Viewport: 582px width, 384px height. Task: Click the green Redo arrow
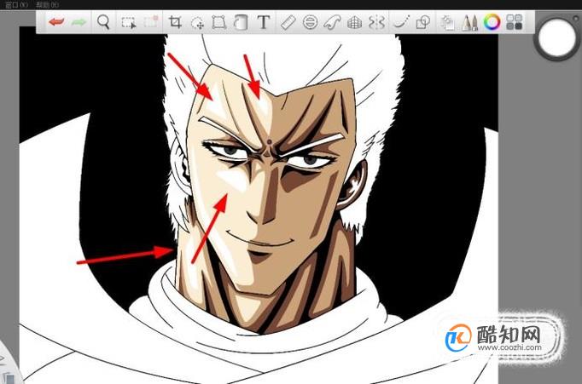tap(79, 22)
